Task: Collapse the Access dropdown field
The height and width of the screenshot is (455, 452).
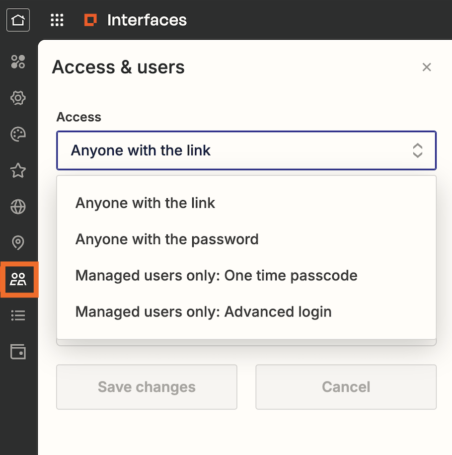Action: (238, 151)
